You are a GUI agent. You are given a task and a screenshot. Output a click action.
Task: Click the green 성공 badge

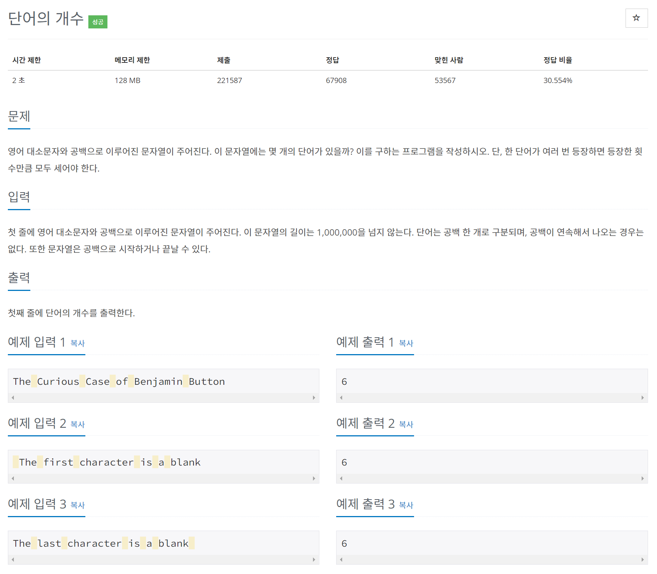tap(98, 22)
